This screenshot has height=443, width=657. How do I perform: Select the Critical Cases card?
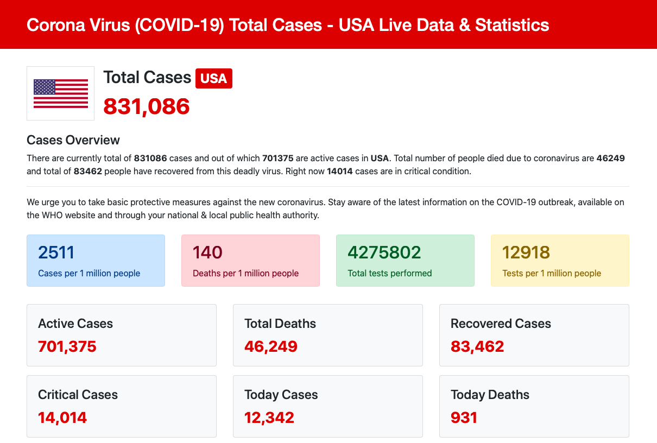pos(122,406)
